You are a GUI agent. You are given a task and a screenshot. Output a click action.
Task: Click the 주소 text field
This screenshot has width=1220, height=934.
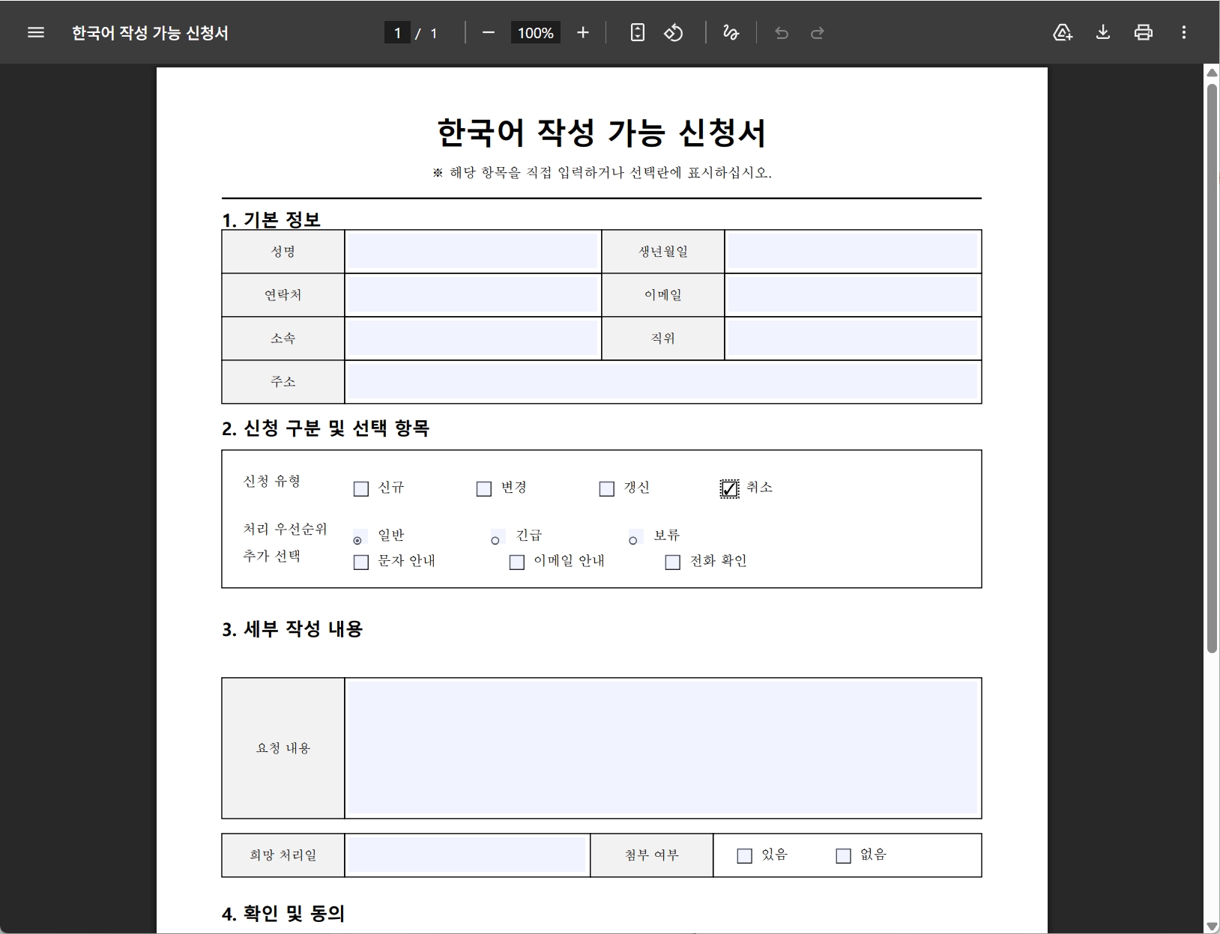pyautogui.click(x=663, y=382)
